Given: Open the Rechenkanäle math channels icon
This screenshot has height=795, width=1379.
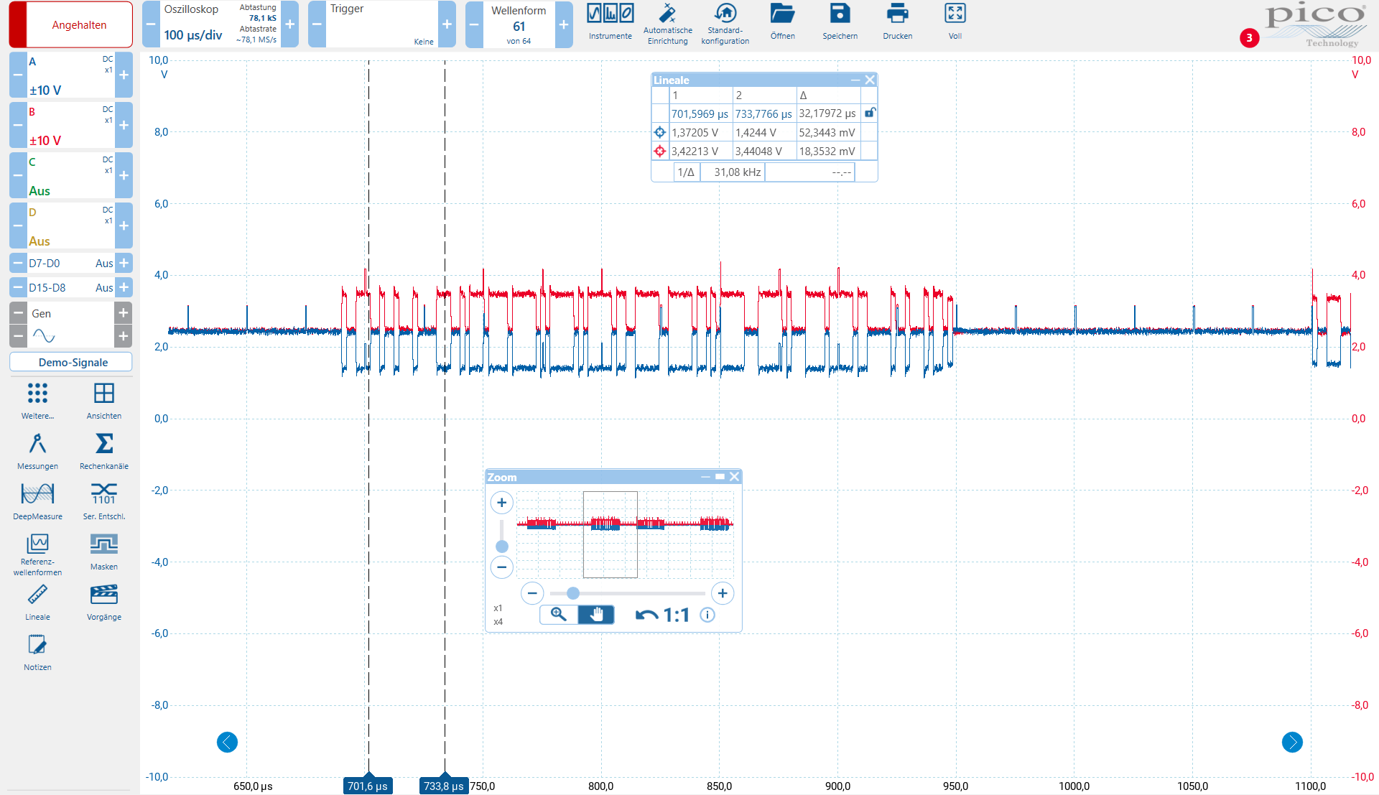Looking at the screenshot, I should click(104, 451).
